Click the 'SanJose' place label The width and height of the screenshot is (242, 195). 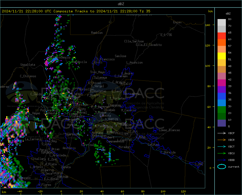pyautogui.click(x=120, y=56)
